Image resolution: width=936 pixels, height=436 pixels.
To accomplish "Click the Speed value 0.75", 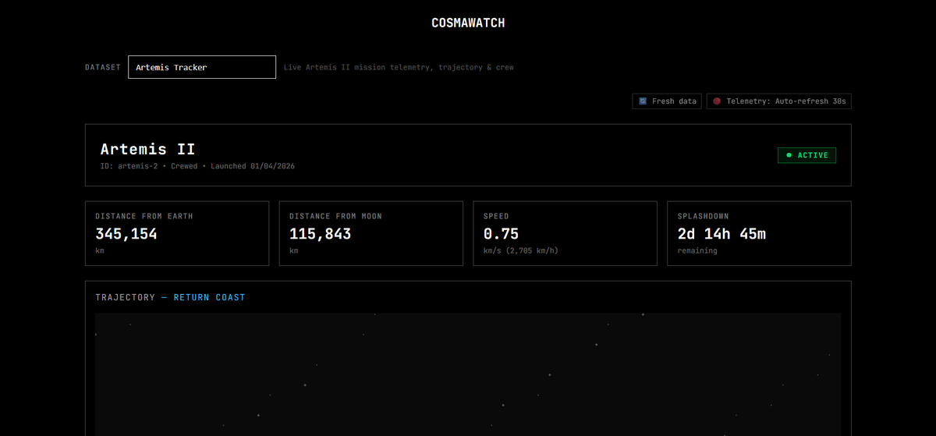I will [x=501, y=233].
